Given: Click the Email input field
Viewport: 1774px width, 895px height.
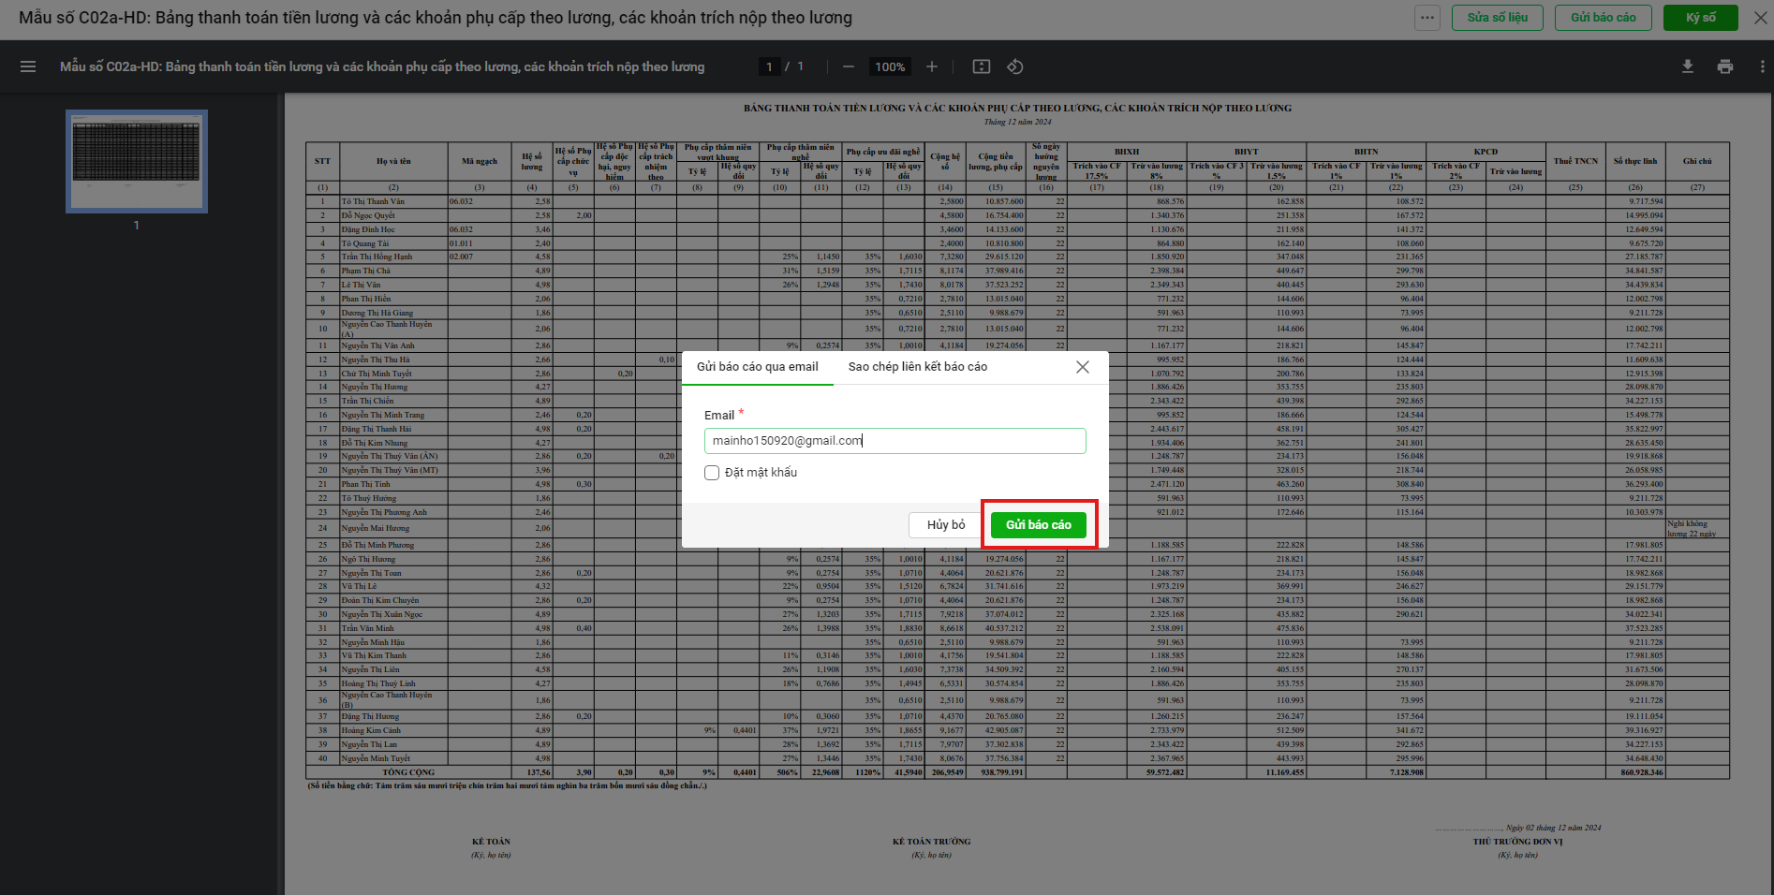Looking at the screenshot, I should [894, 441].
